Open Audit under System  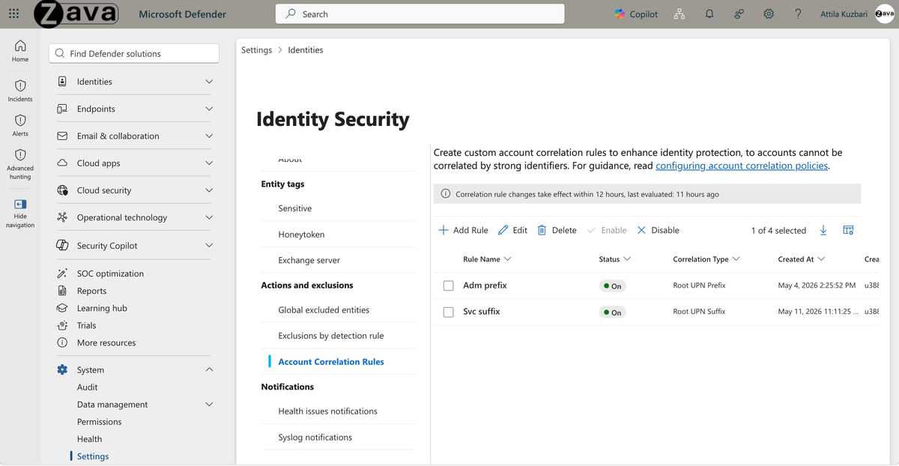click(88, 387)
